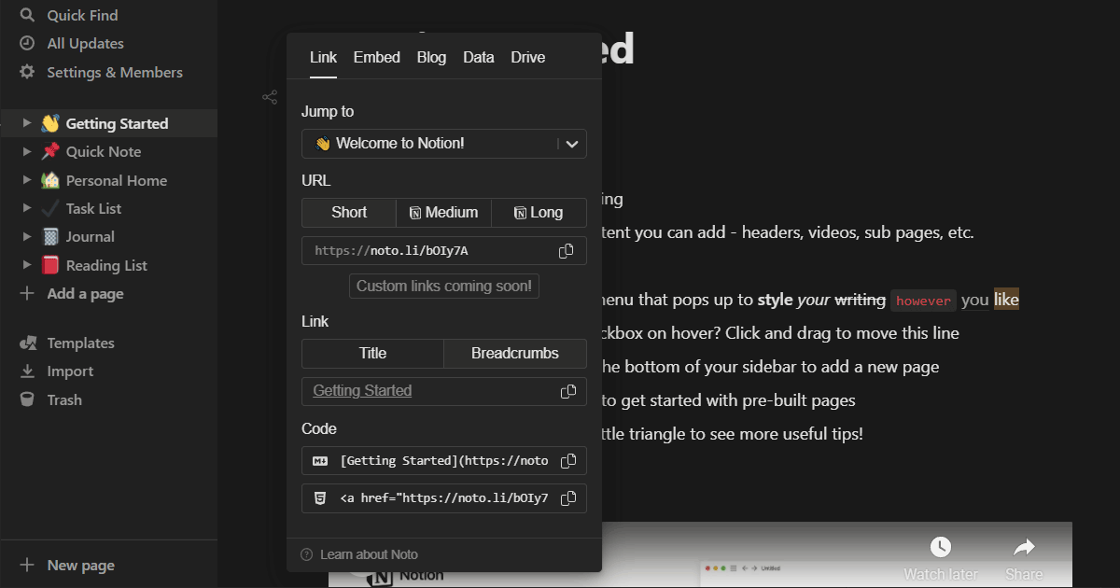Screen dimensions: 1120x588
Task: Select the Short URL option
Action: click(349, 213)
